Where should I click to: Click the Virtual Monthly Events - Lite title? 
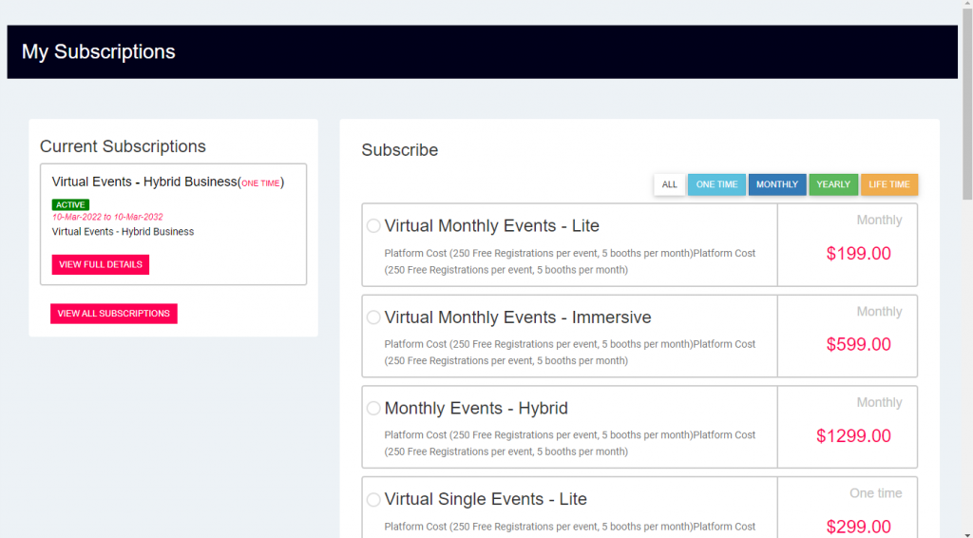tap(491, 226)
